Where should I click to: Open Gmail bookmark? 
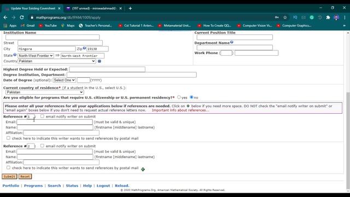[x=28, y=26]
